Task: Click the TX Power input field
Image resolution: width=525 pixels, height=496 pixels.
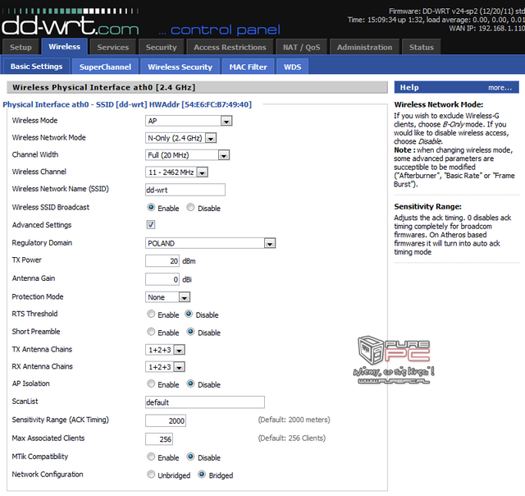Action: click(x=162, y=261)
